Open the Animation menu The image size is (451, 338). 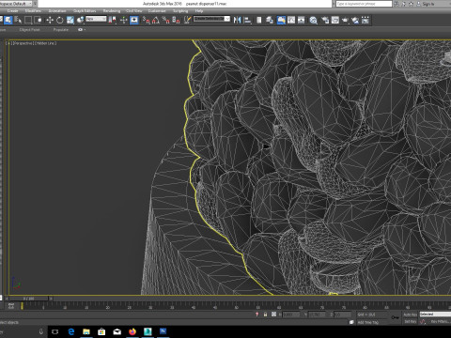(x=57, y=11)
